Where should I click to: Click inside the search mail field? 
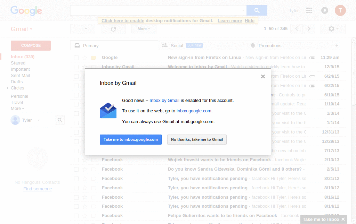pyautogui.click(x=156, y=10)
